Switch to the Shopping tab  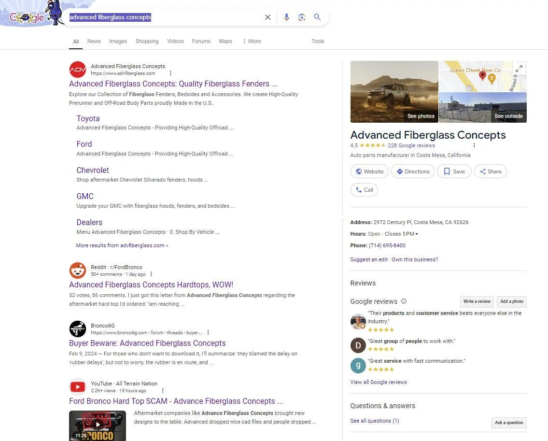147,41
